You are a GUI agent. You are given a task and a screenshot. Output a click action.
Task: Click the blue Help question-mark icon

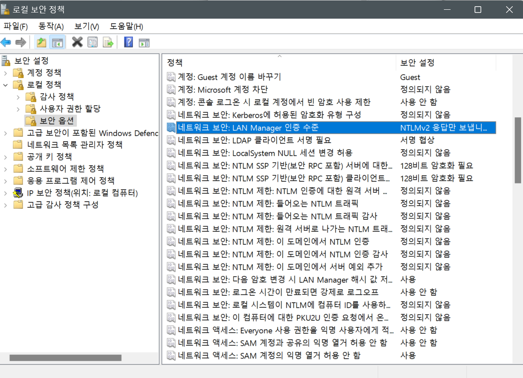click(128, 42)
